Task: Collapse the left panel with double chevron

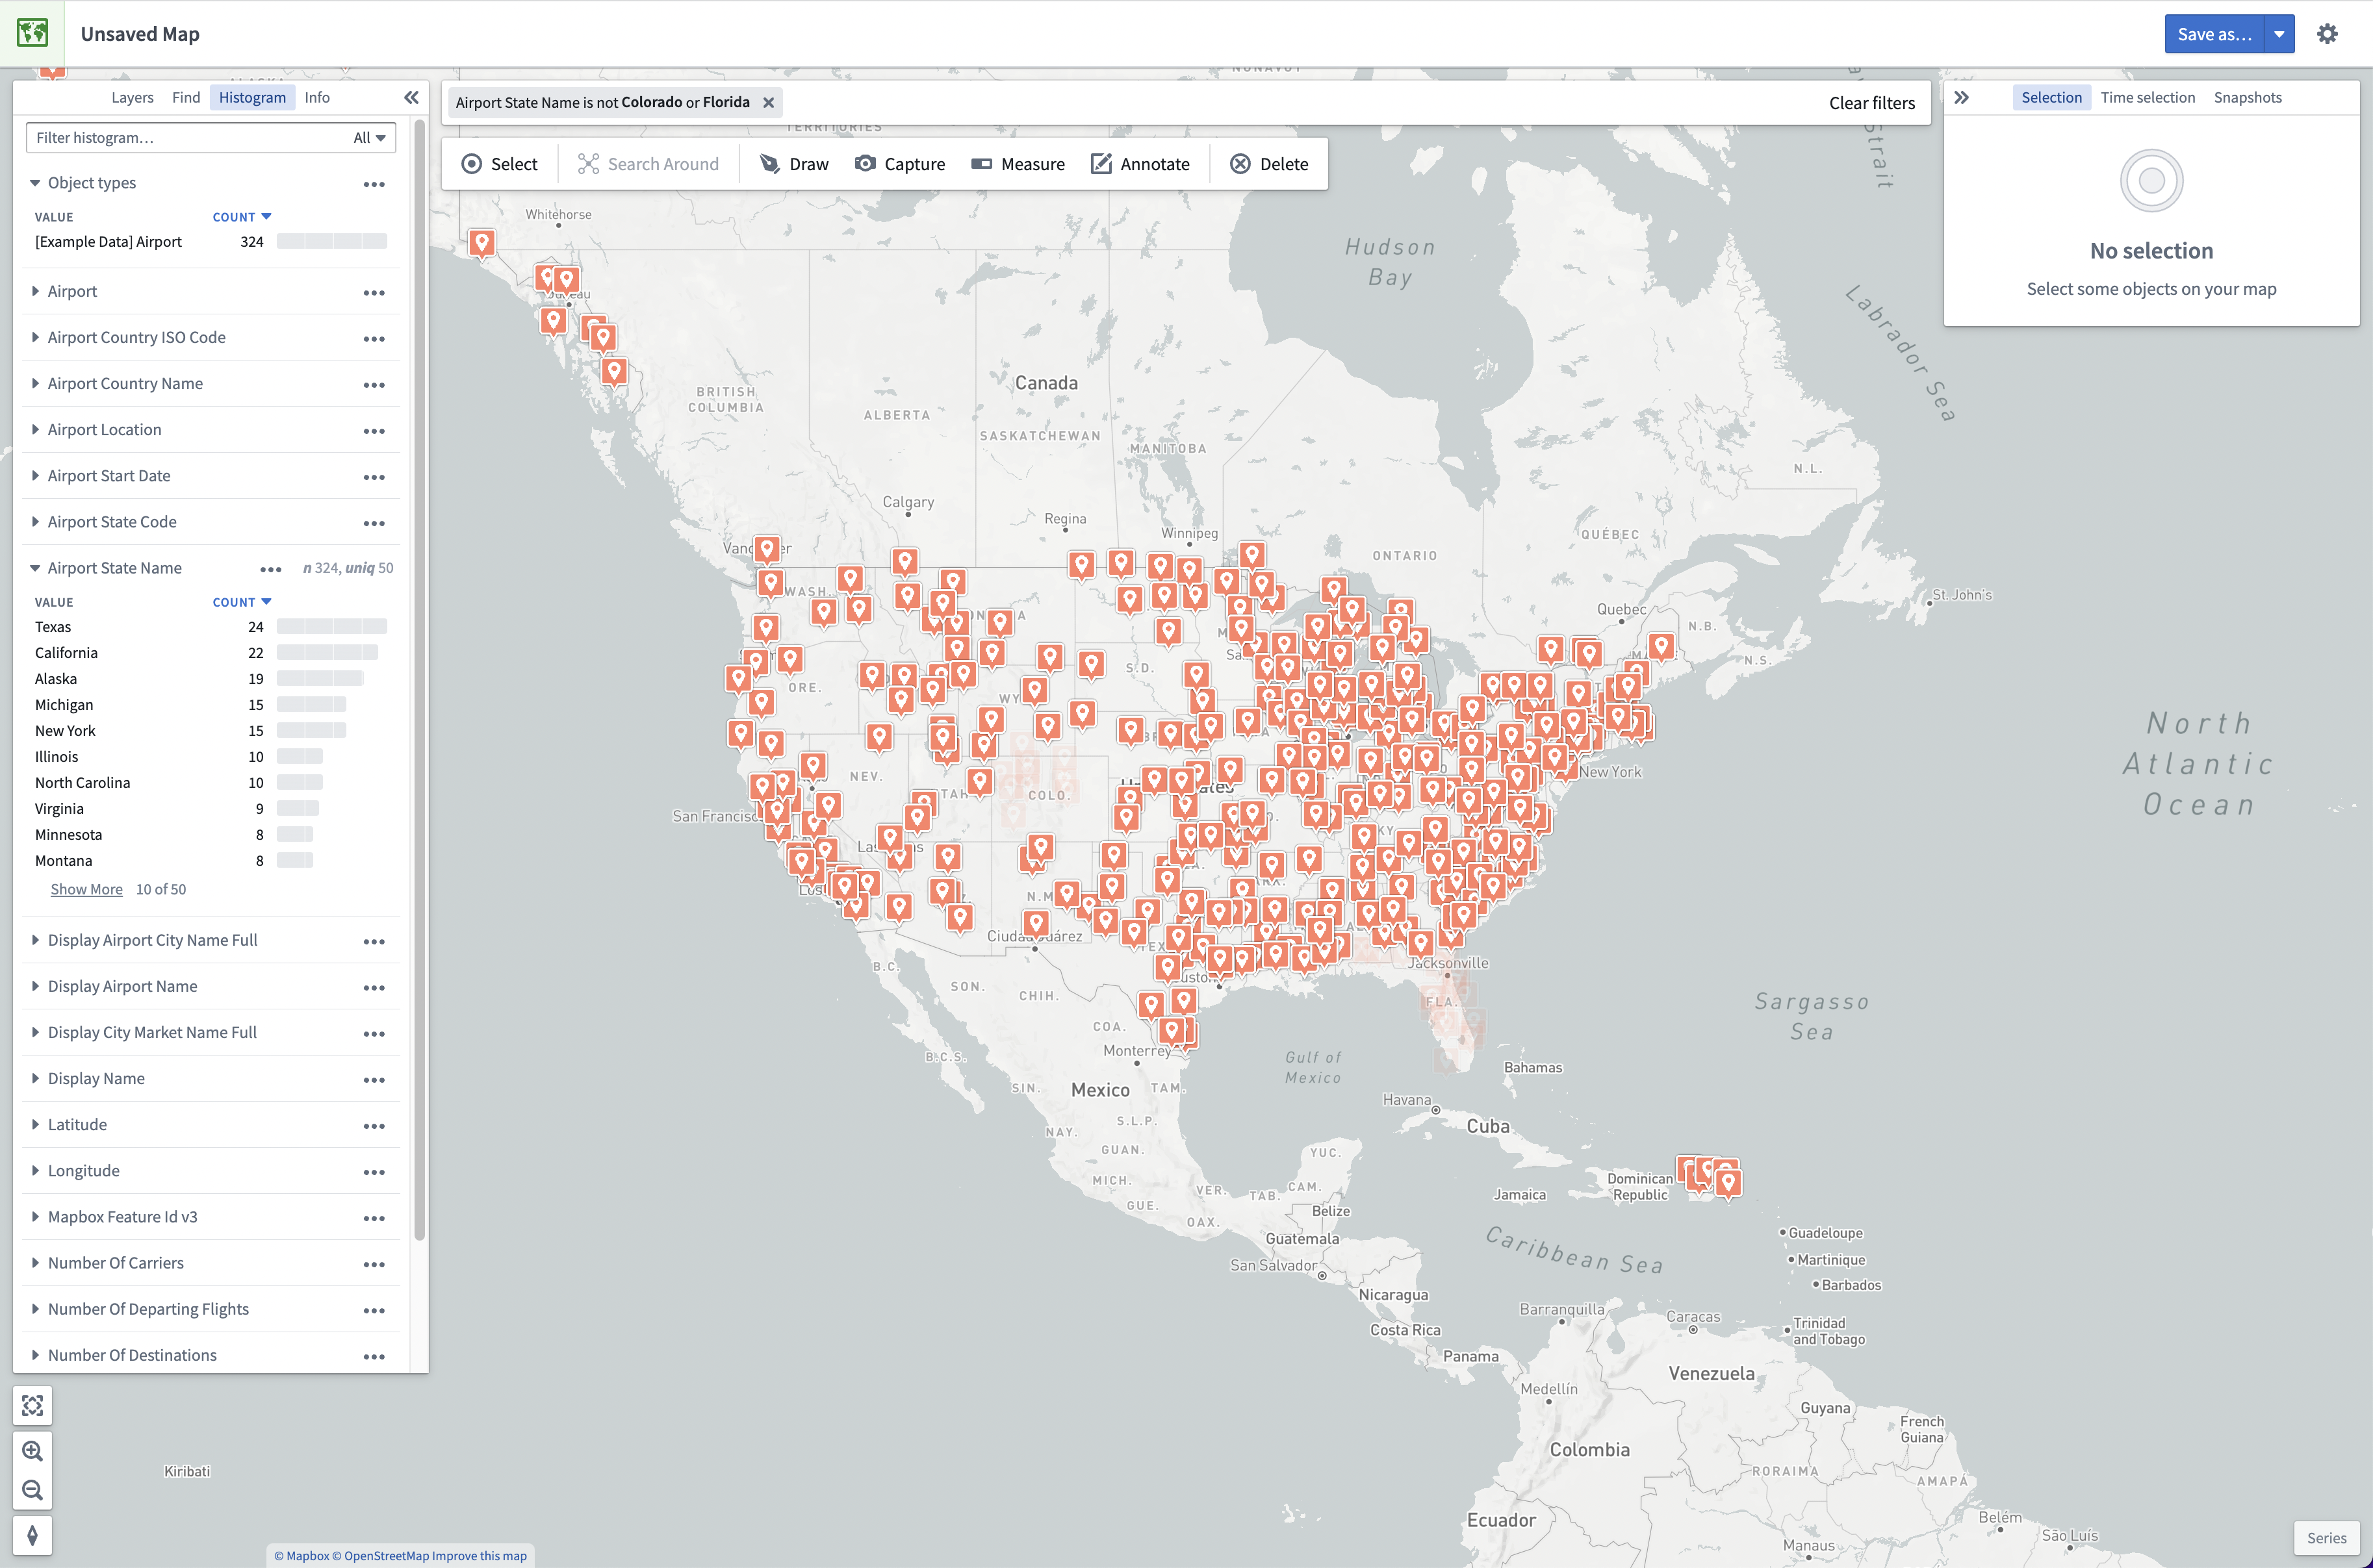Action: point(411,97)
